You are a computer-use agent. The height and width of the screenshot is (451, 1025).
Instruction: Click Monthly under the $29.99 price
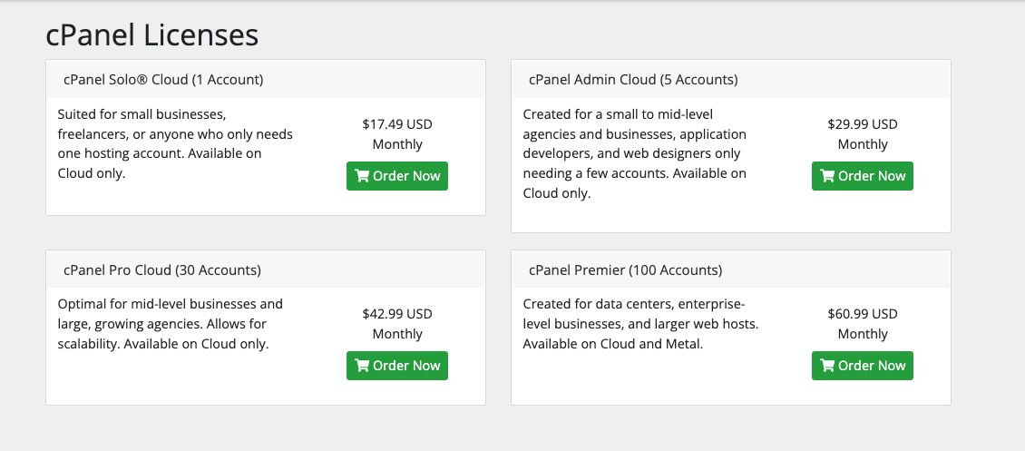pyautogui.click(x=863, y=144)
